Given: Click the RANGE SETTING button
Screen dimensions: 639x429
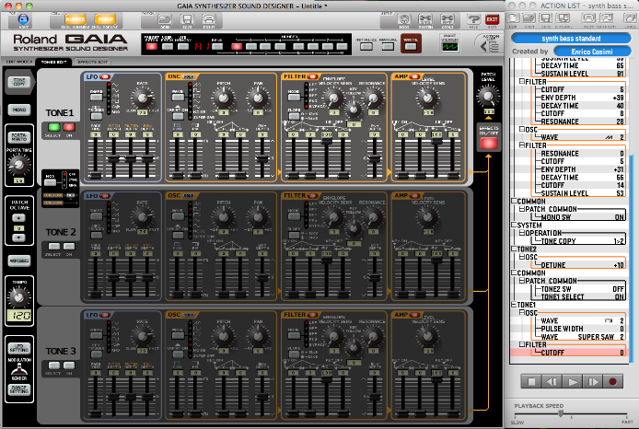Looking at the screenshot, I should pyautogui.click(x=18, y=390).
